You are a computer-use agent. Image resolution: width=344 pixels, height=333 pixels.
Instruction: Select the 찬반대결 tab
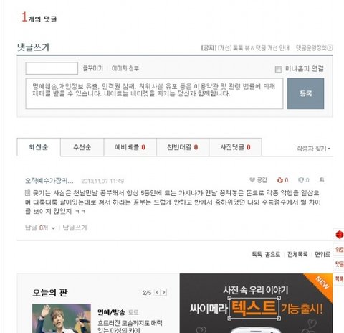coord(183,147)
